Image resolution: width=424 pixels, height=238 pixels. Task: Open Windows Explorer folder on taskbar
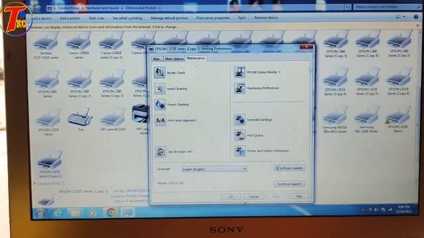click(75, 213)
